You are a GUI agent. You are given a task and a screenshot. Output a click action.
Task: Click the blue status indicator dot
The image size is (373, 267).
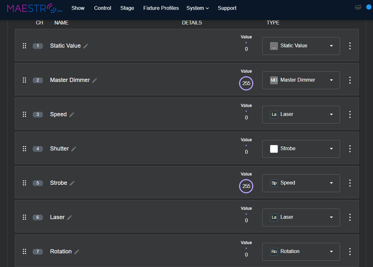(x=369, y=7)
